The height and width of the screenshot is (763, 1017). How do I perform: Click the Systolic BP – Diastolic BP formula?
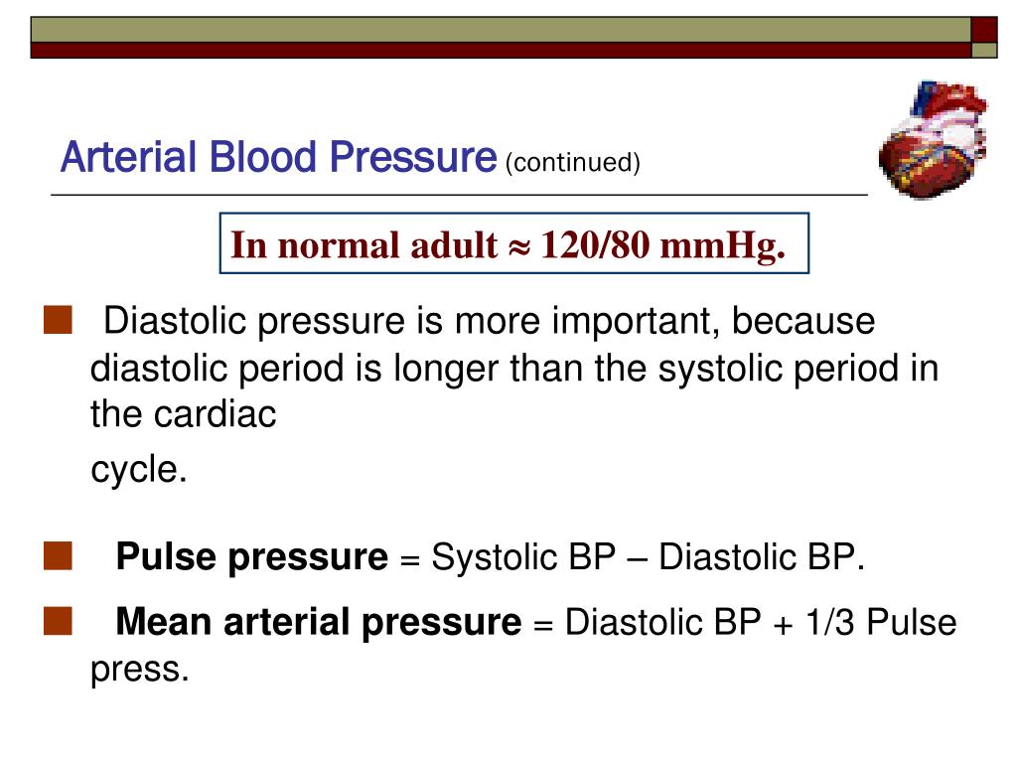pos(648,556)
